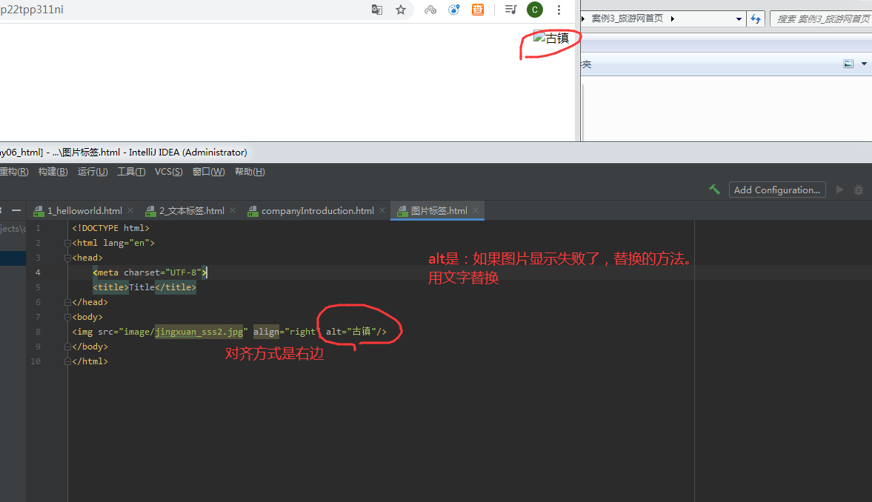The image size is (872, 502).
Task: Open the 窗口(W) menu
Action: (x=208, y=172)
